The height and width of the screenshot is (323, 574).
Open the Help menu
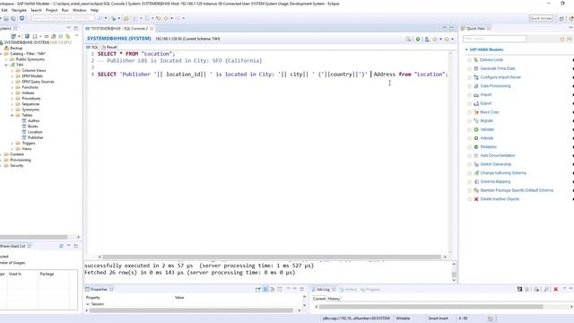coord(94,10)
